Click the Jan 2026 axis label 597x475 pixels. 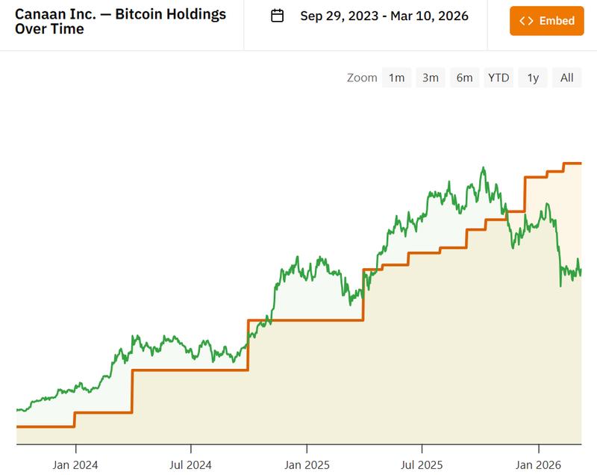tap(539, 464)
